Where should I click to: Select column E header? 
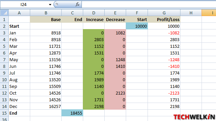115,13
